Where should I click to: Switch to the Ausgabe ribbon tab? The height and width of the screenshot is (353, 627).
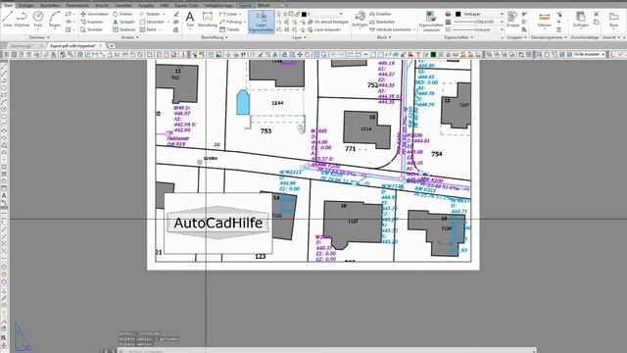point(146,6)
